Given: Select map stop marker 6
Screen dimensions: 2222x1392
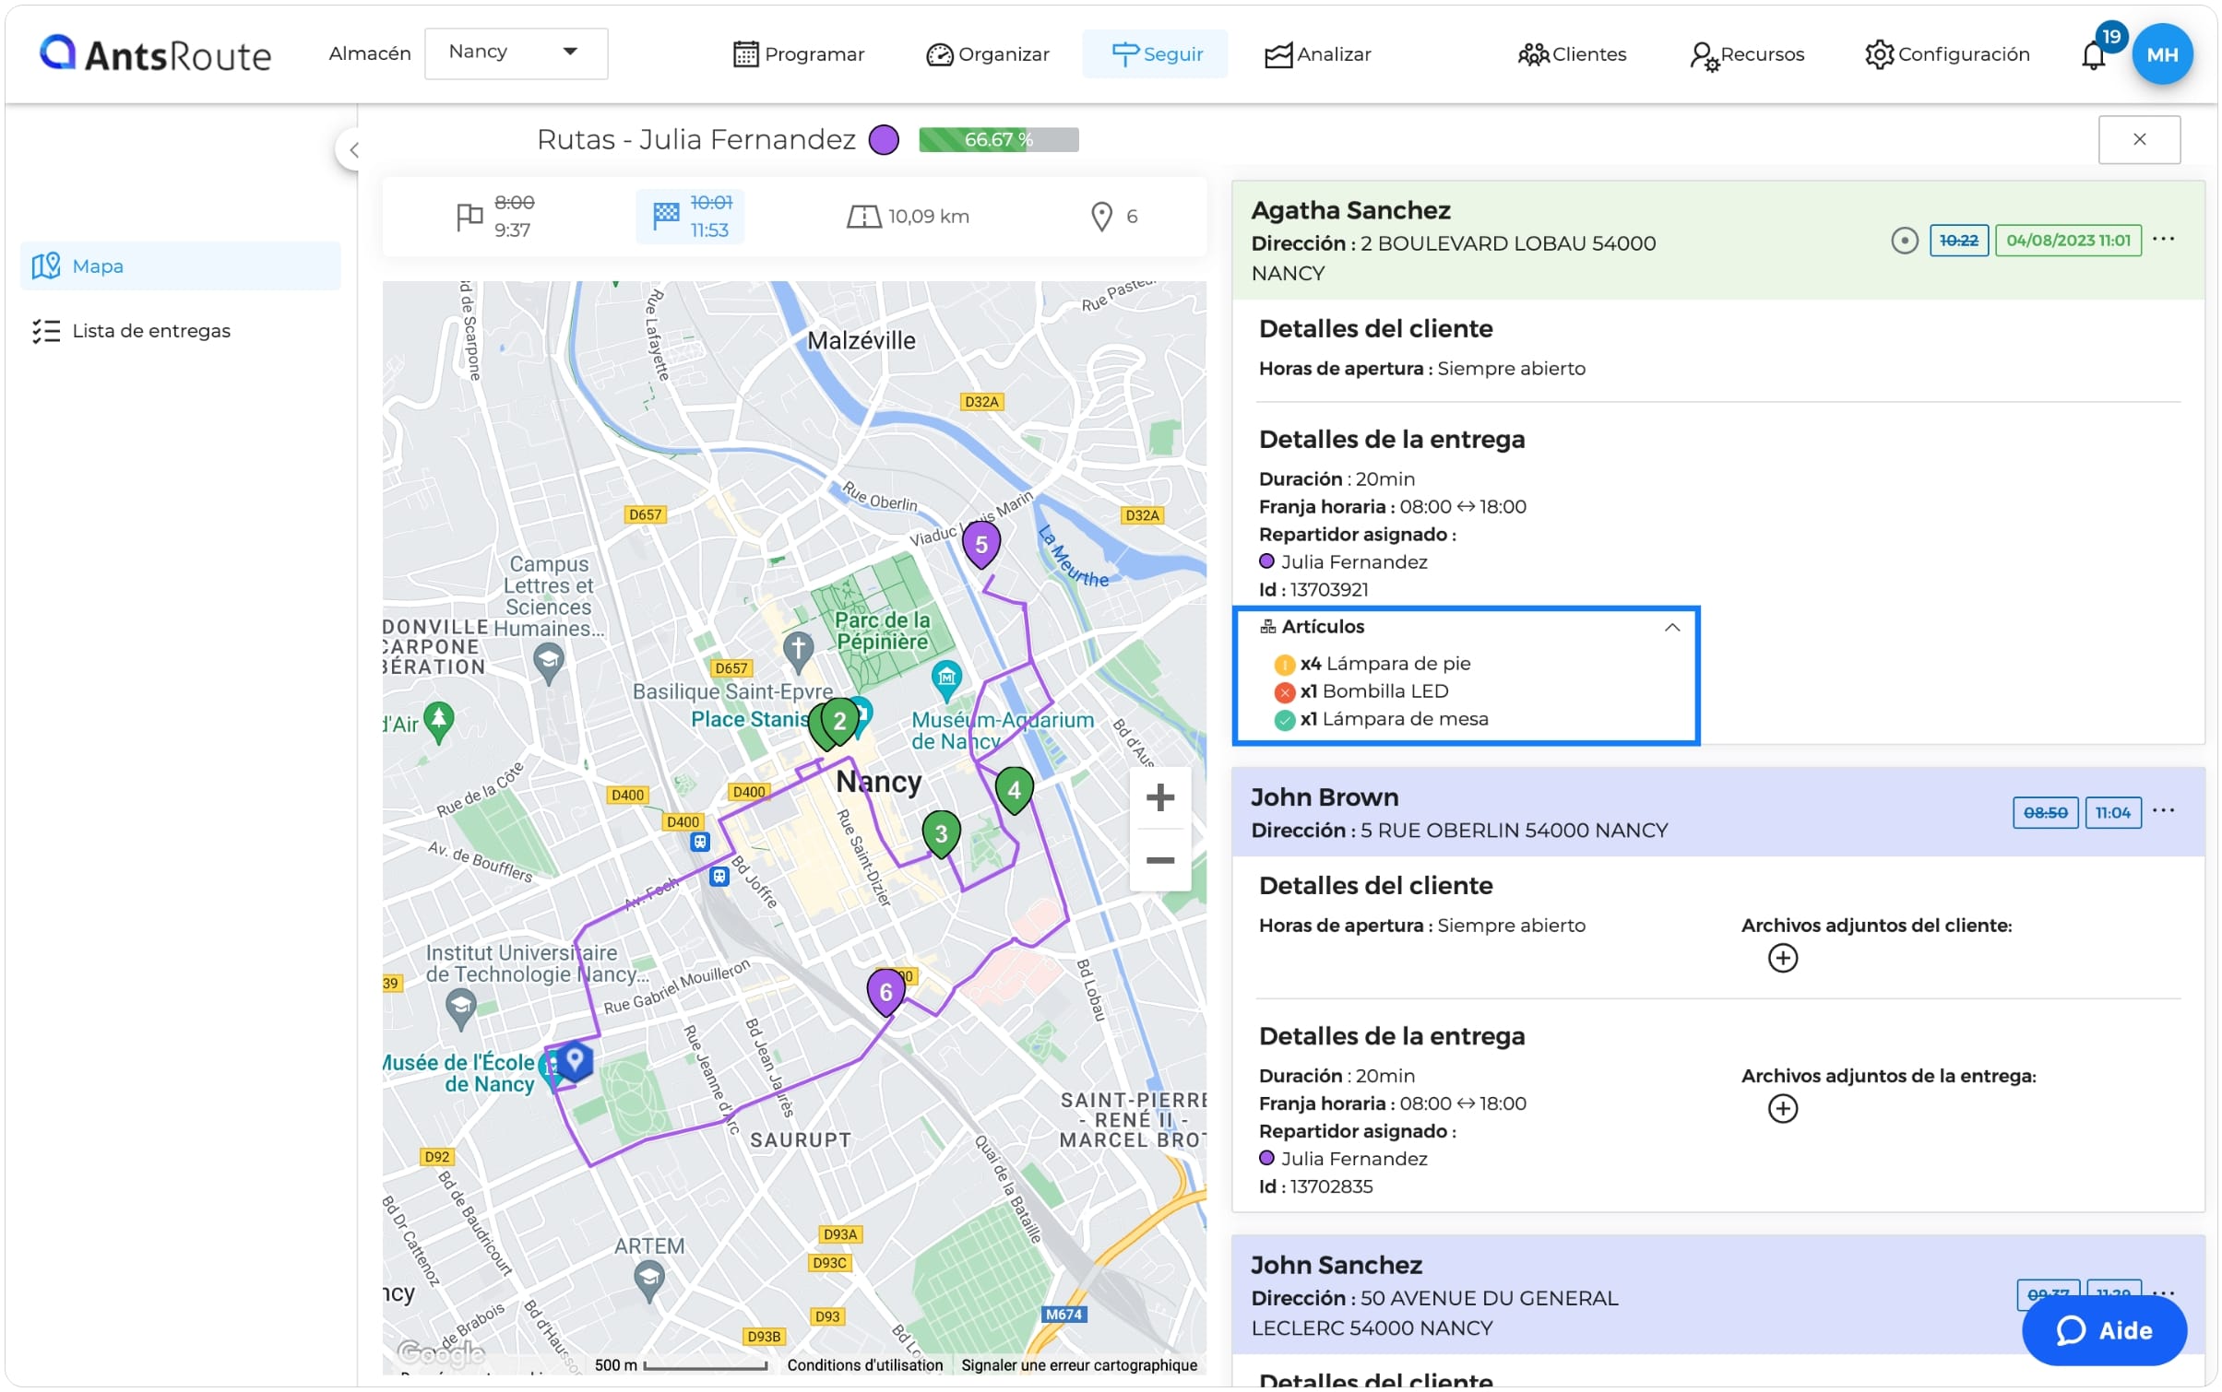Looking at the screenshot, I should point(885,992).
